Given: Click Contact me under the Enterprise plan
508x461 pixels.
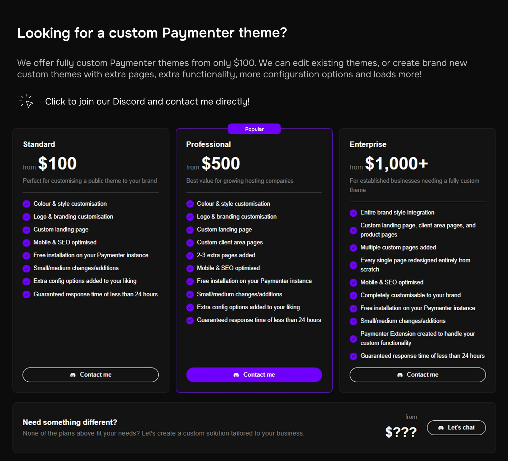Looking at the screenshot, I should [418, 375].
